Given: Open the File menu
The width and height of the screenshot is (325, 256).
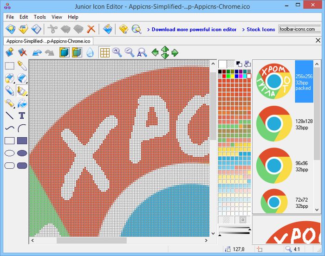Looking at the screenshot, I should 10,17.
